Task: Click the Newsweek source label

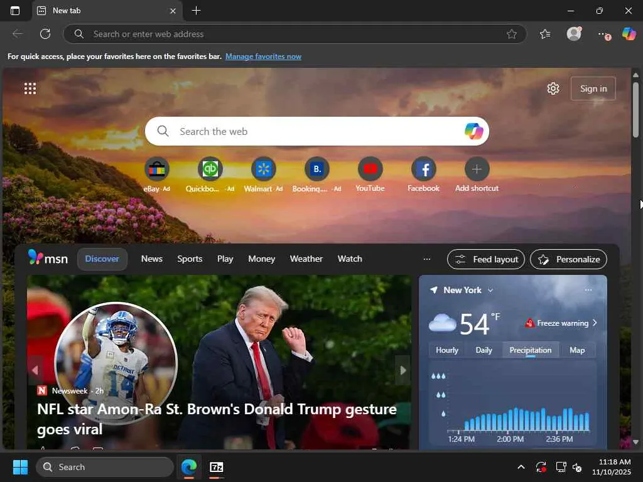Action: coord(70,390)
